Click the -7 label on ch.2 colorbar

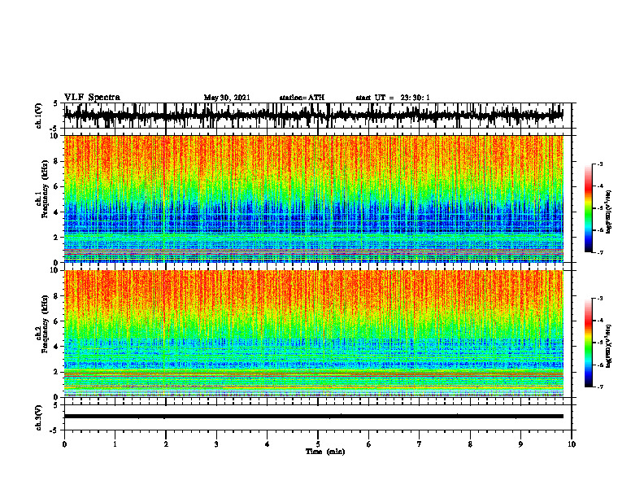[x=600, y=387]
